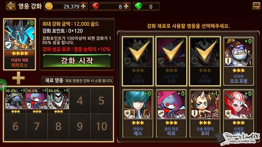Tap the back arrow icon

(11, 6)
